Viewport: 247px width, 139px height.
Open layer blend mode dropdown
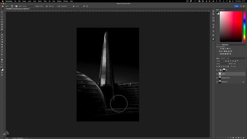(222, 64)
